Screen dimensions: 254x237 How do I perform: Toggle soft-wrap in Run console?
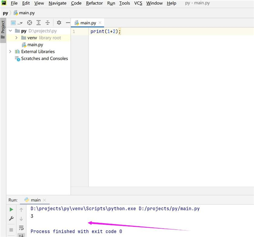click(21, 228)
